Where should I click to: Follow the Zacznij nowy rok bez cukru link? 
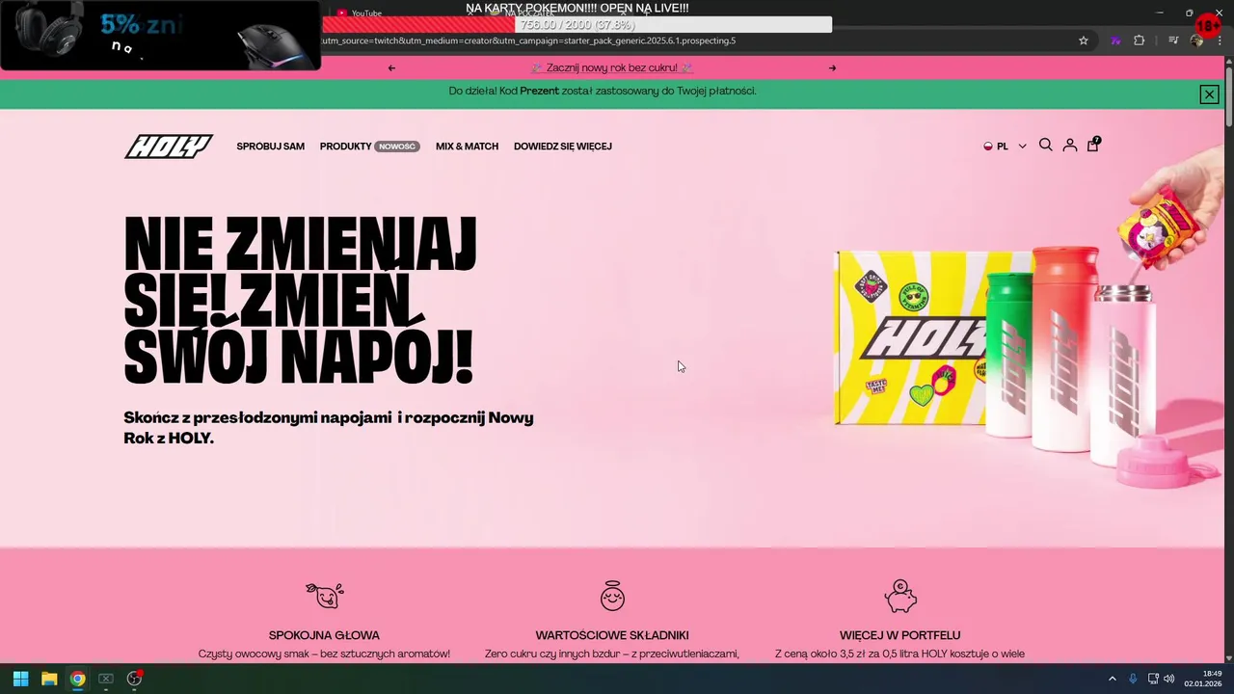612,67
